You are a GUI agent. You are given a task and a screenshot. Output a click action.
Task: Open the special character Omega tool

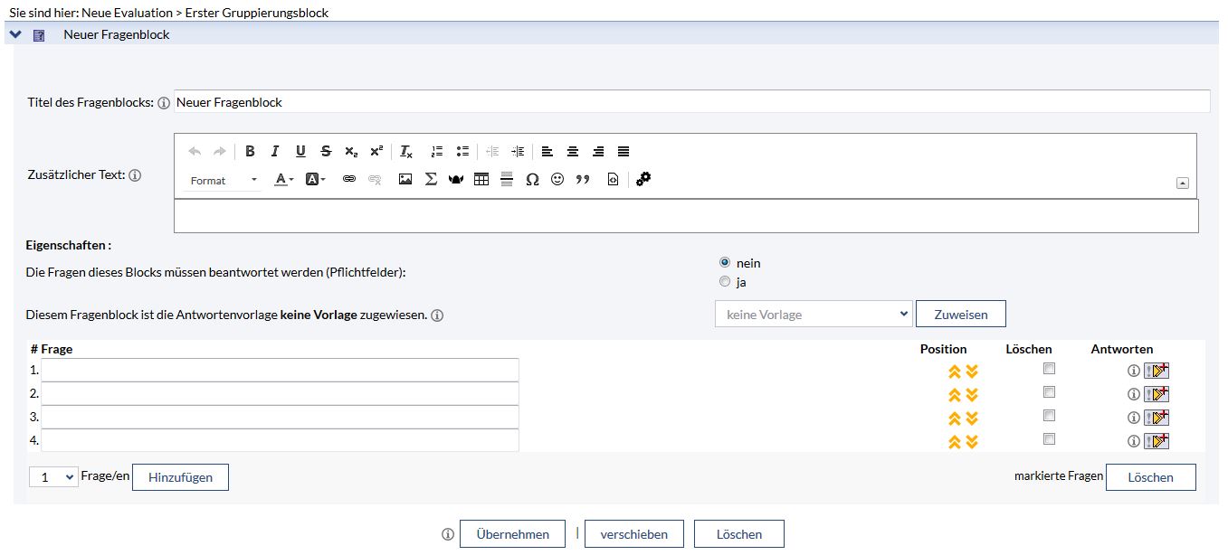(x=532, y=180)
